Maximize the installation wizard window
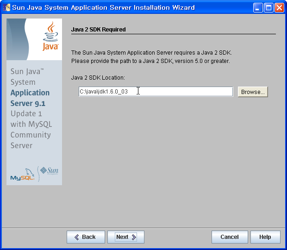 point(268,8)
